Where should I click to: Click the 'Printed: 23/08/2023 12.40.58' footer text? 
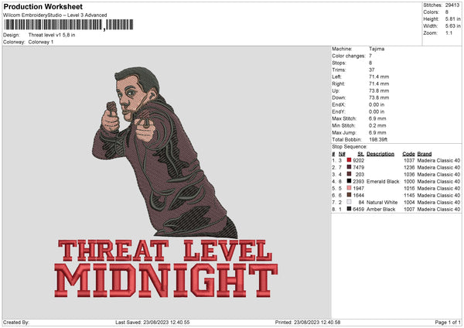308,322
